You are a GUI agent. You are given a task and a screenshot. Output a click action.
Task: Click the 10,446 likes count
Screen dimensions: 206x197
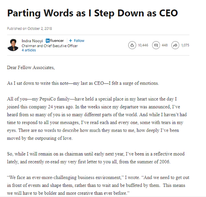point(143,45)
